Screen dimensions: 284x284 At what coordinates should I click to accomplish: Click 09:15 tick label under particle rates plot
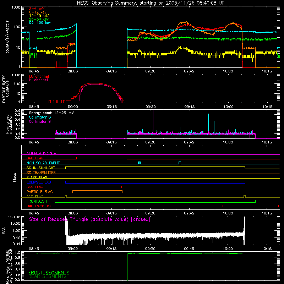[x=112, y=107]
